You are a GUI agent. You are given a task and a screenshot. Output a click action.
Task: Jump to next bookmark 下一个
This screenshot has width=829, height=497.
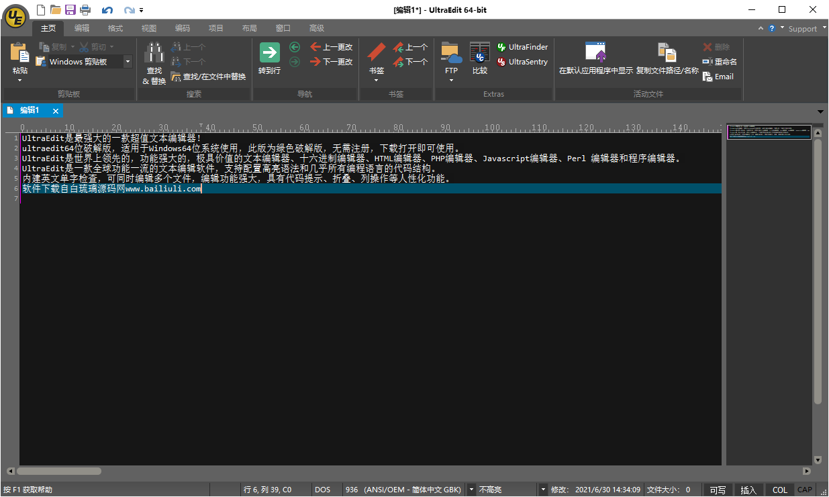[x=410, y=62]
